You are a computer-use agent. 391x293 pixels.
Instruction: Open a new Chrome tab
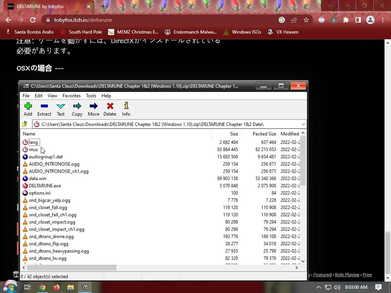pyautogui.click(x=103, y=6)
